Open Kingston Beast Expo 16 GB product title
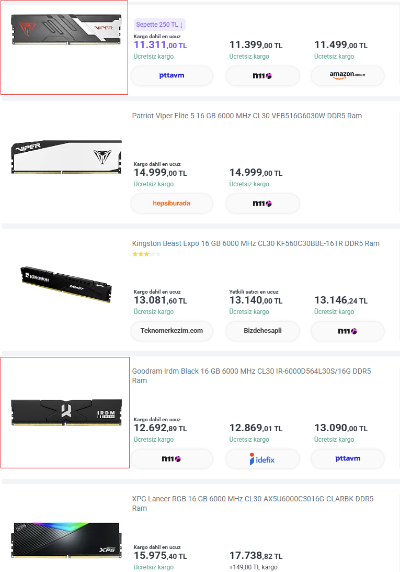This screenshot has height=572, width=400. click(256, 243)
